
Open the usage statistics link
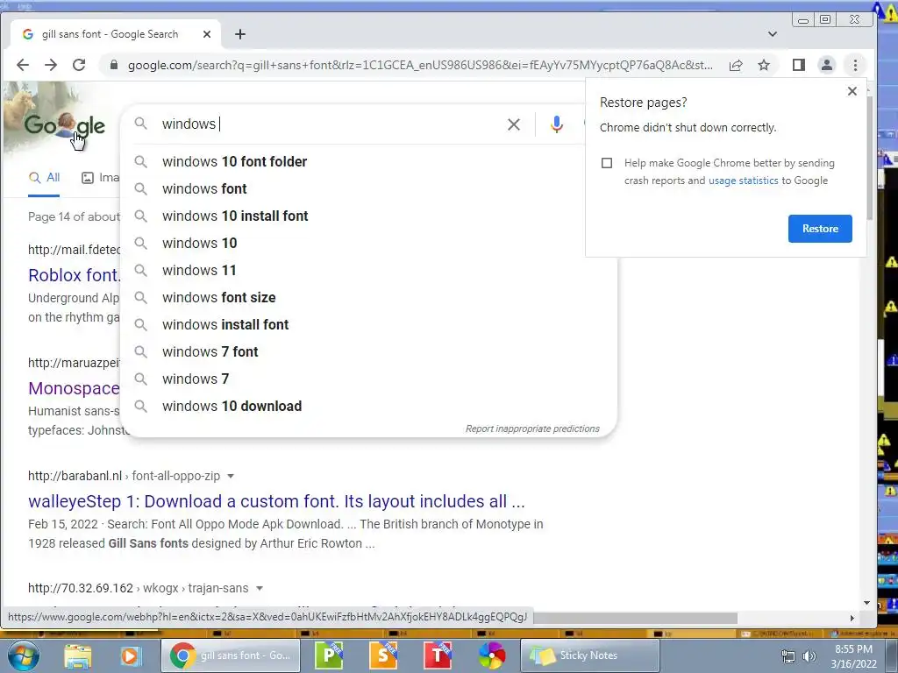pos(744,181)
